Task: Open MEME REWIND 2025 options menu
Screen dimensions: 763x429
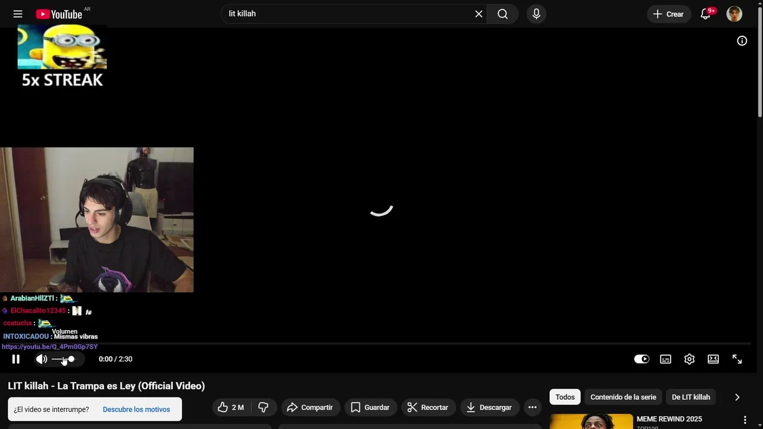Action: coord(745,421)
